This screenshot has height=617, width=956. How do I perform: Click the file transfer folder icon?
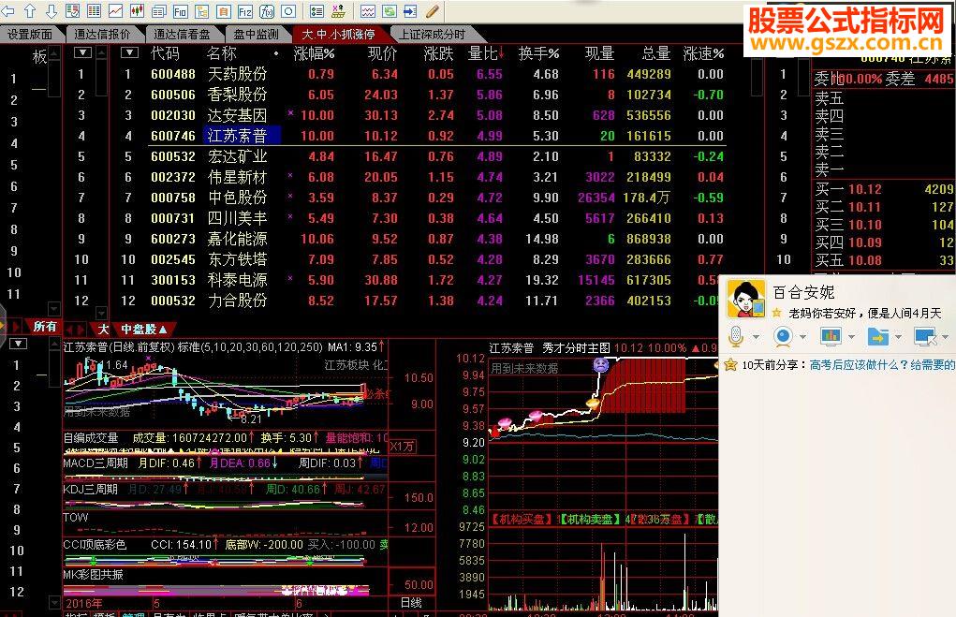click(878, 336)
